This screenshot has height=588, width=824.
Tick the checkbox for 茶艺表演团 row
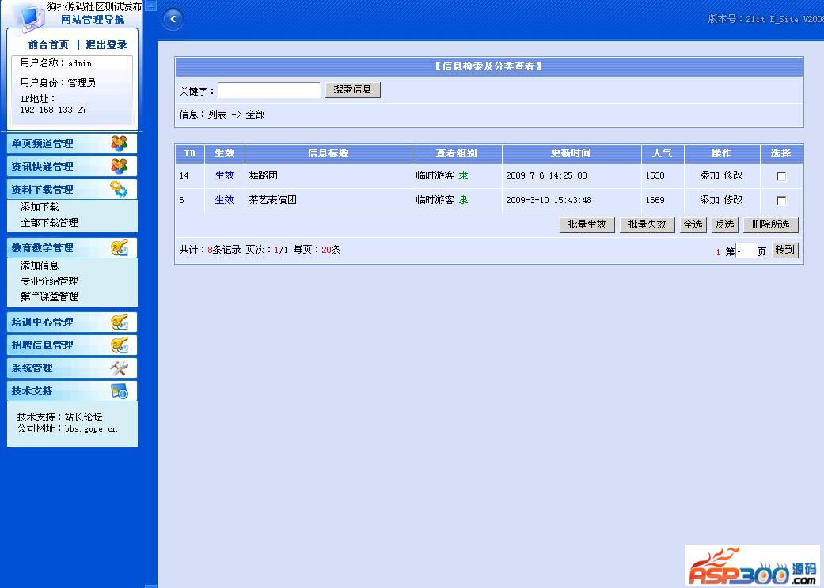pyautogui.click(x=781, y=201)
